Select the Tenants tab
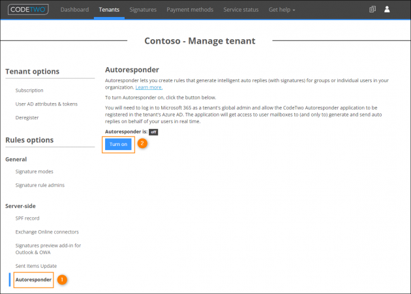 tap(109, 10)
